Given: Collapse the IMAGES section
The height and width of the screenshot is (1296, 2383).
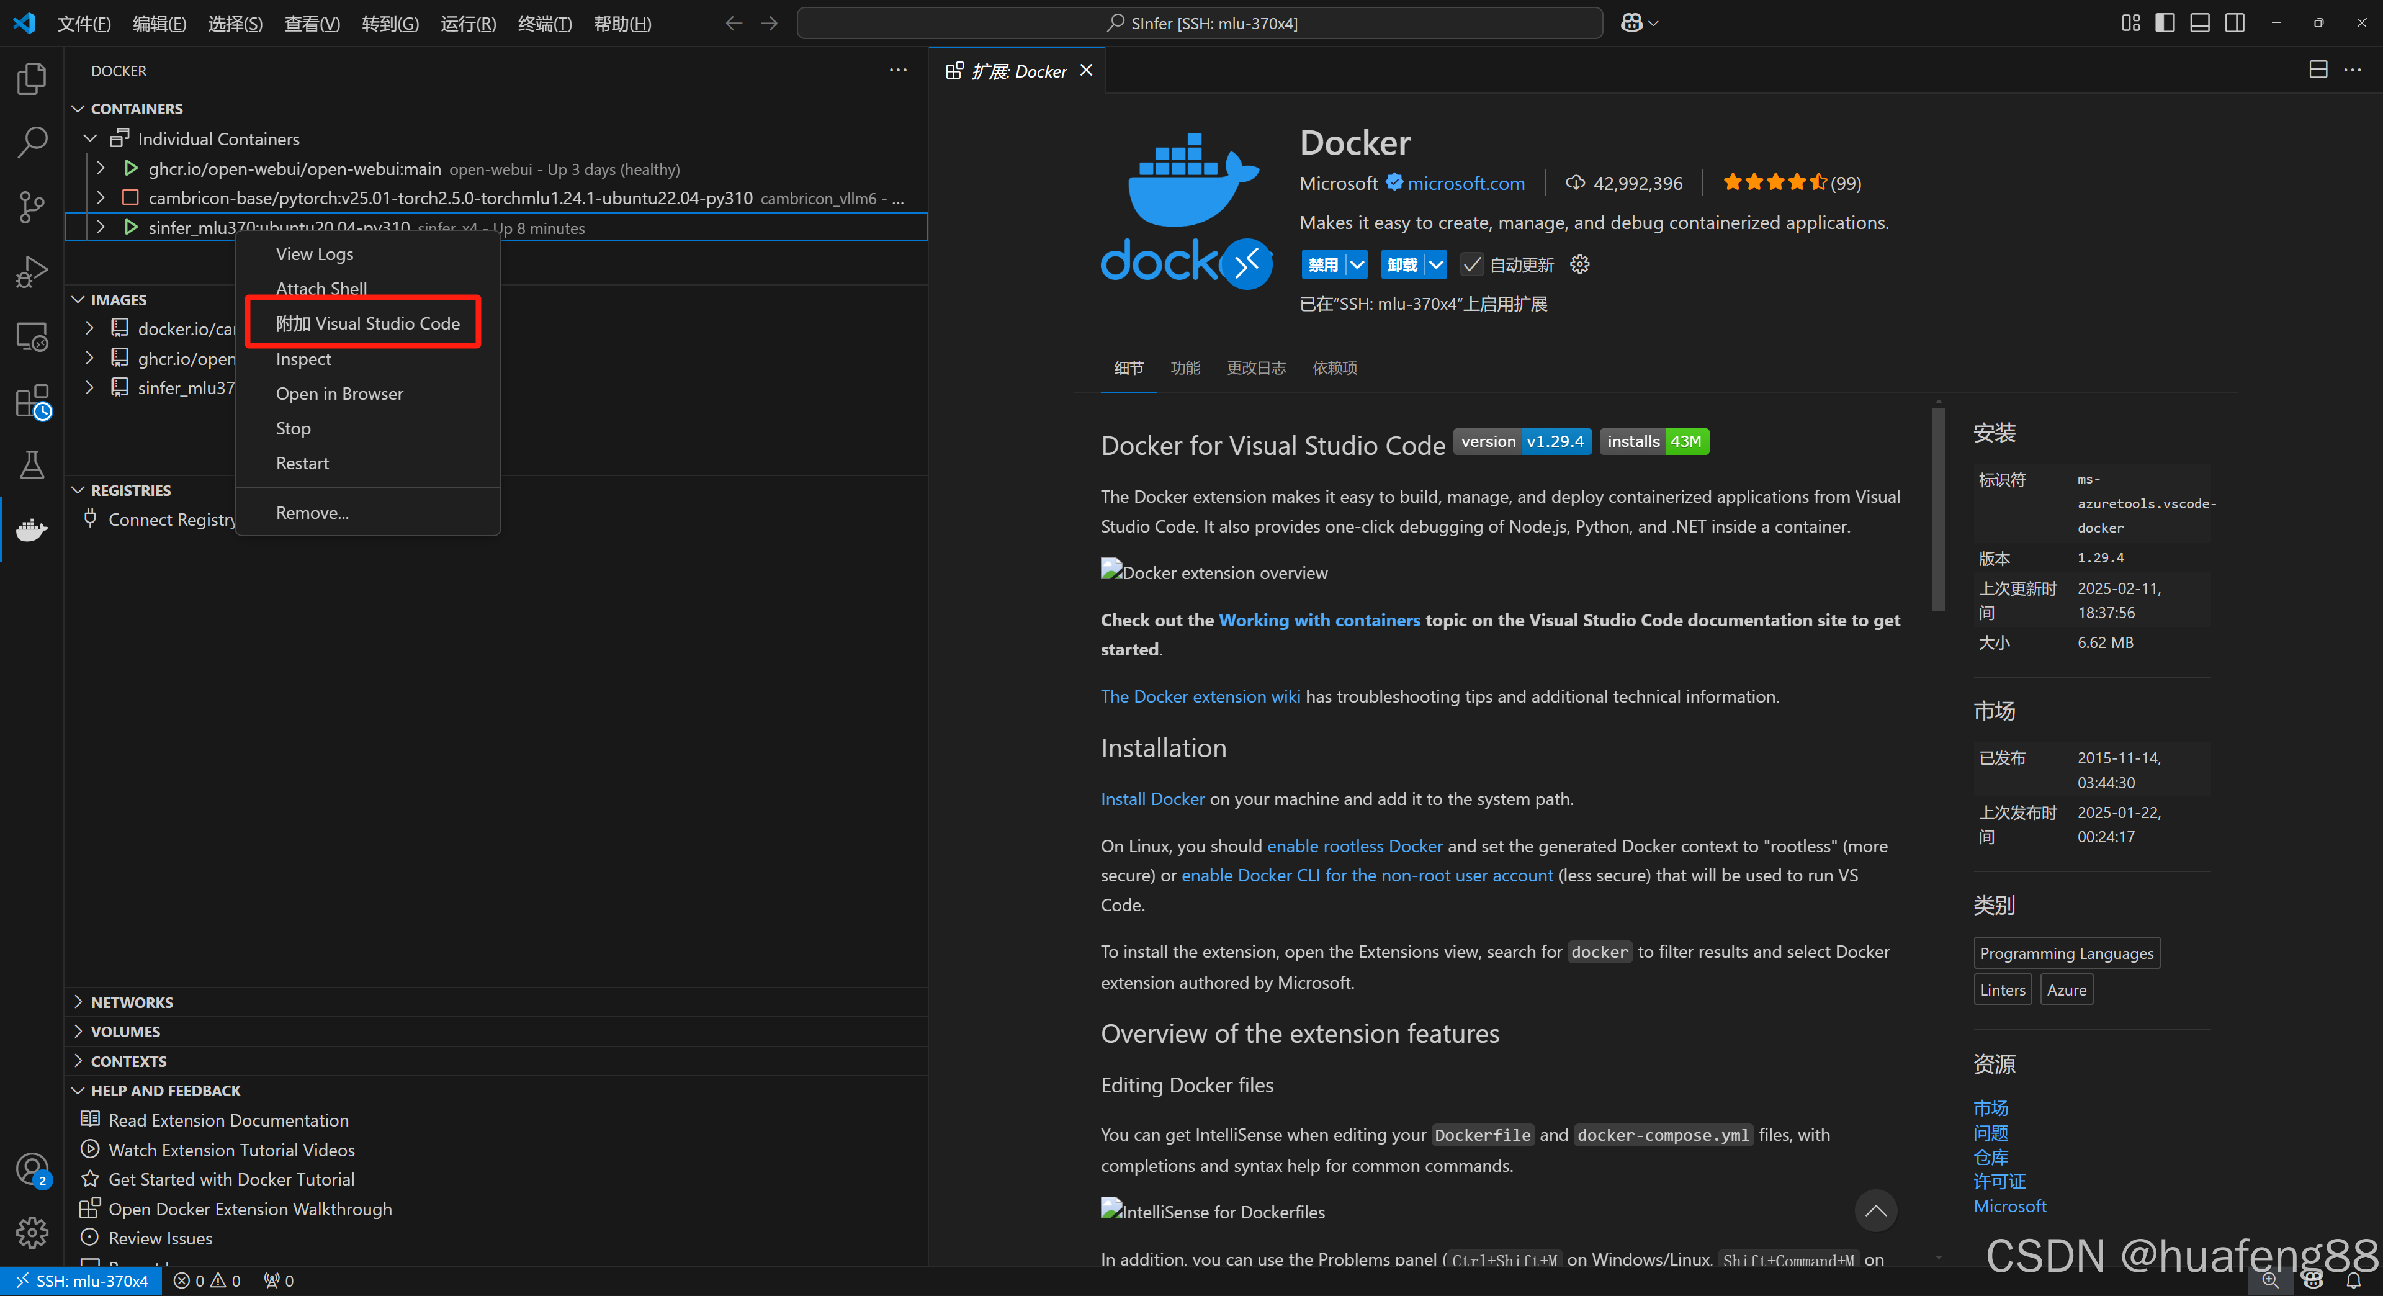Looking at the screenshot, I should 79,300.
